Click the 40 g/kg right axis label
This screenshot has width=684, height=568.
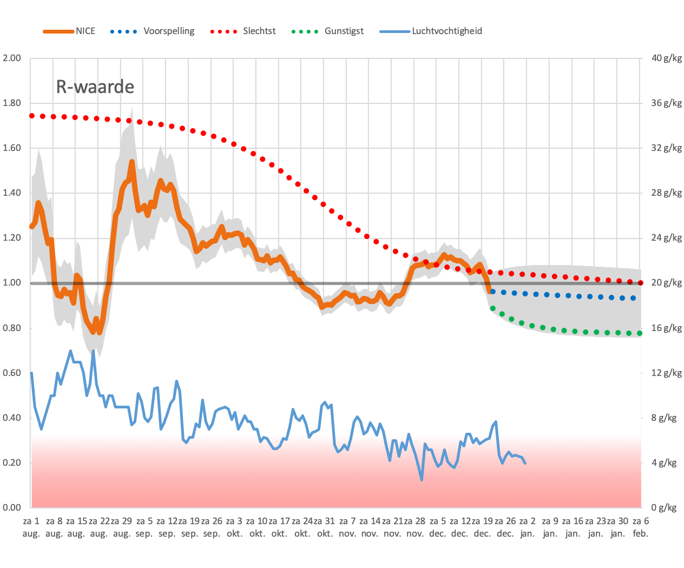pyautogui.click(x=667, y=58)
